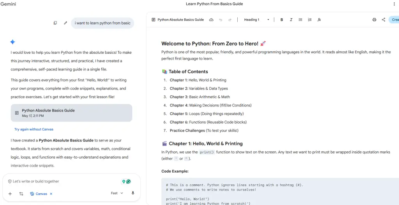Screen dimensions: 399x205
Task: Click the May 17, 2:11 PM timestamp
Action: (x=33, y=116)
